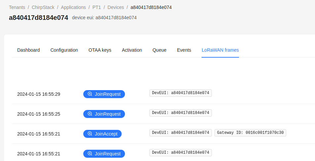Open ChirpStack tenant breadcrumb link
The height and width of the screenshot is (161, 315).
[x=43, y=7]
